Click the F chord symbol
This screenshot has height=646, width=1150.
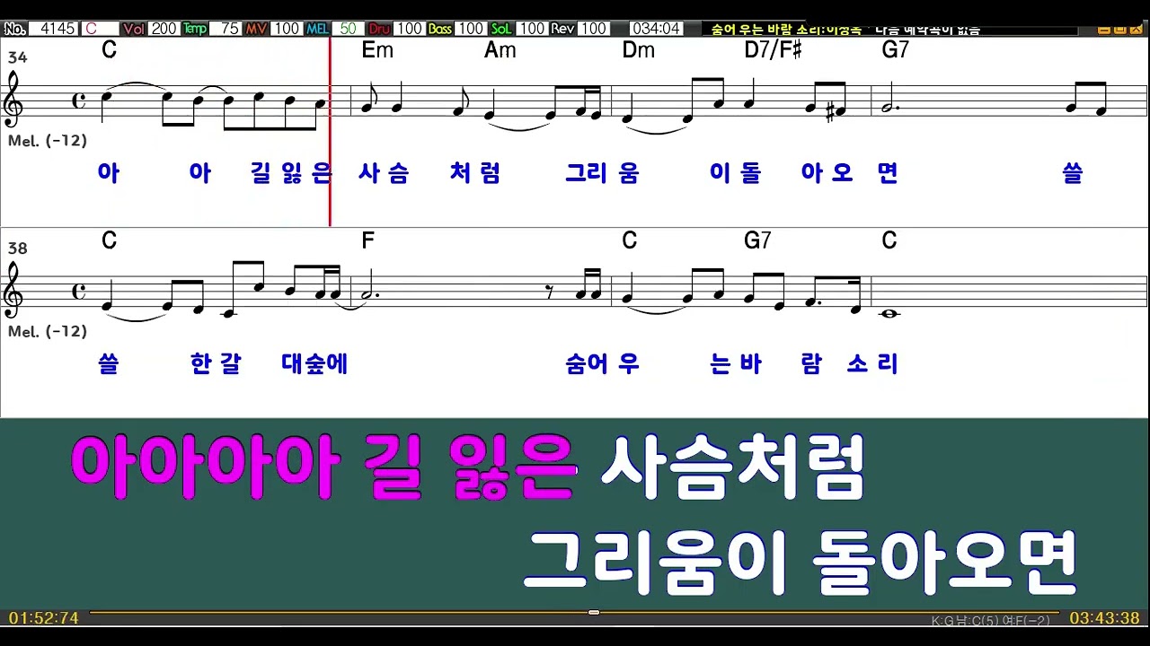click(367, 240)
